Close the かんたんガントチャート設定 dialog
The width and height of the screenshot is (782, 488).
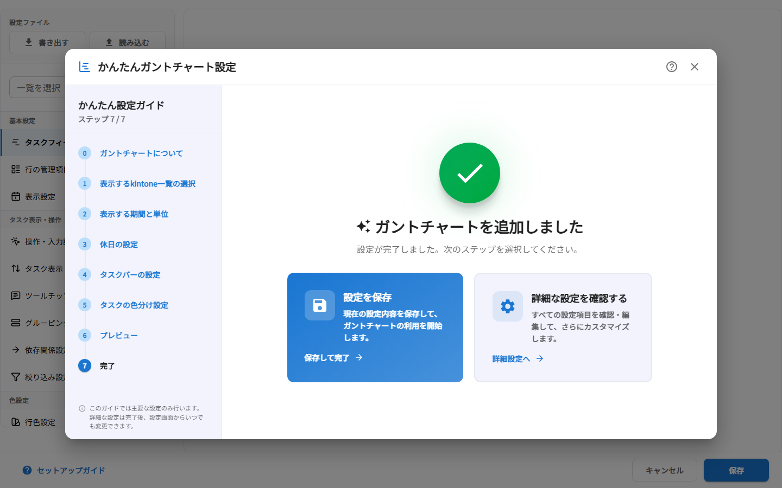click(x=695, y=67)
